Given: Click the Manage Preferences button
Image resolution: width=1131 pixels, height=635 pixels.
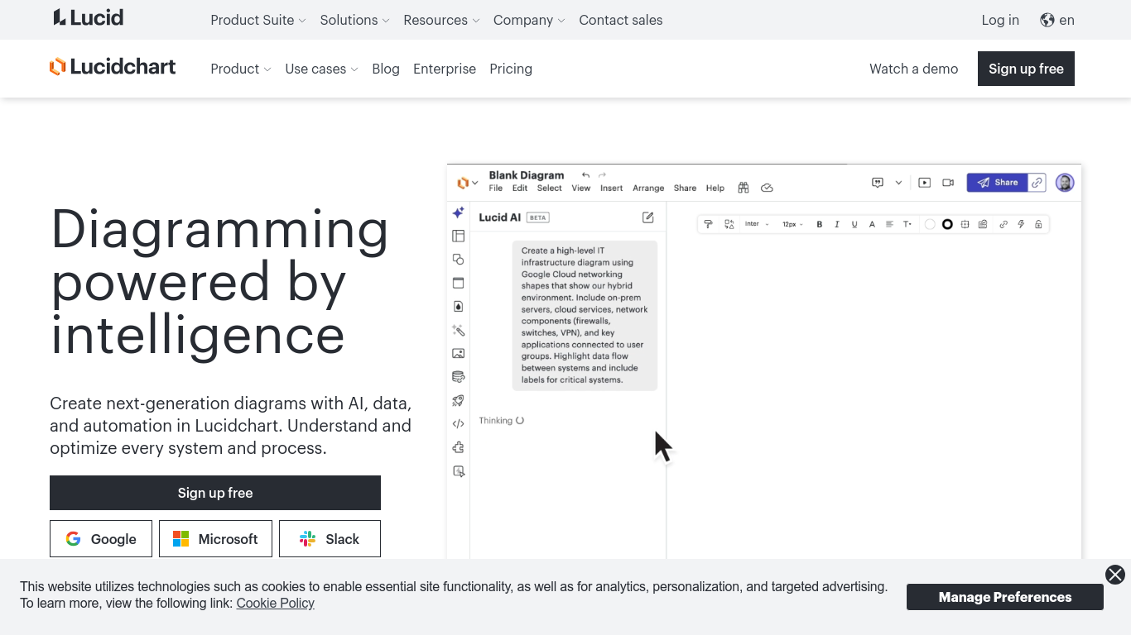Looking at the screenshot, I should [x=1004, y=597].
